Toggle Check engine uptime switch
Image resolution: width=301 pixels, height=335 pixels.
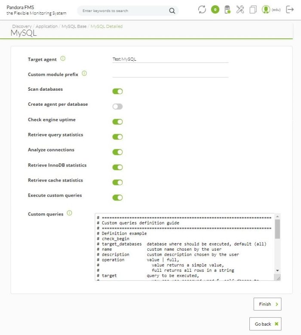117,122
